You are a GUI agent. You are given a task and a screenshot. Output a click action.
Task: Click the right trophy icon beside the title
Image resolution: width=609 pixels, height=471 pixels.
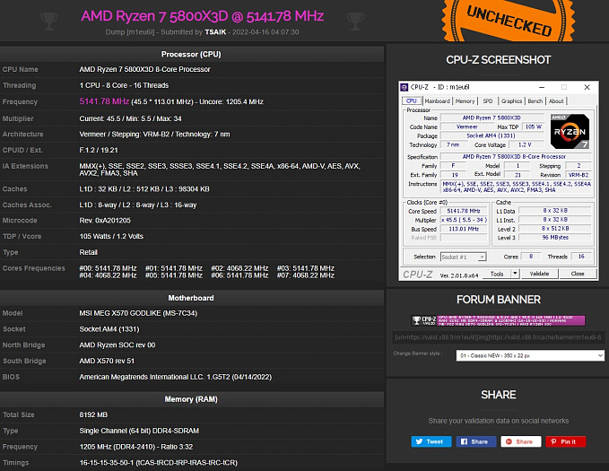pyautogui.click(x=355, y=21)
